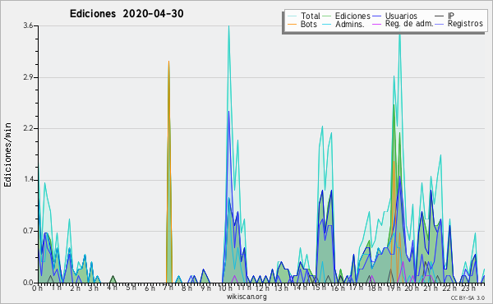Click the '5 h' x-axis tick label

(x=131, y=288)
